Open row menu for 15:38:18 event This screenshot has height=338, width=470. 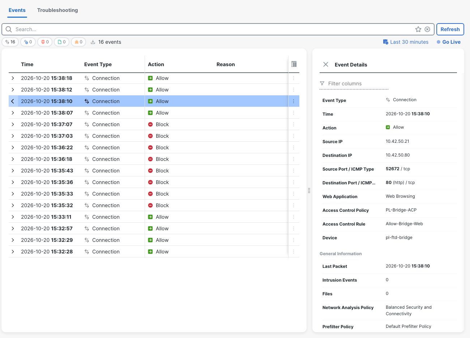click(x=294, y=78)
